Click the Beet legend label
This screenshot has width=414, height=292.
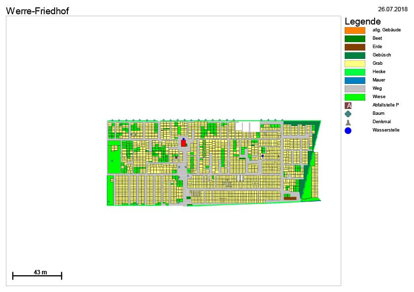pyautogui.click(x=377, y=38)
